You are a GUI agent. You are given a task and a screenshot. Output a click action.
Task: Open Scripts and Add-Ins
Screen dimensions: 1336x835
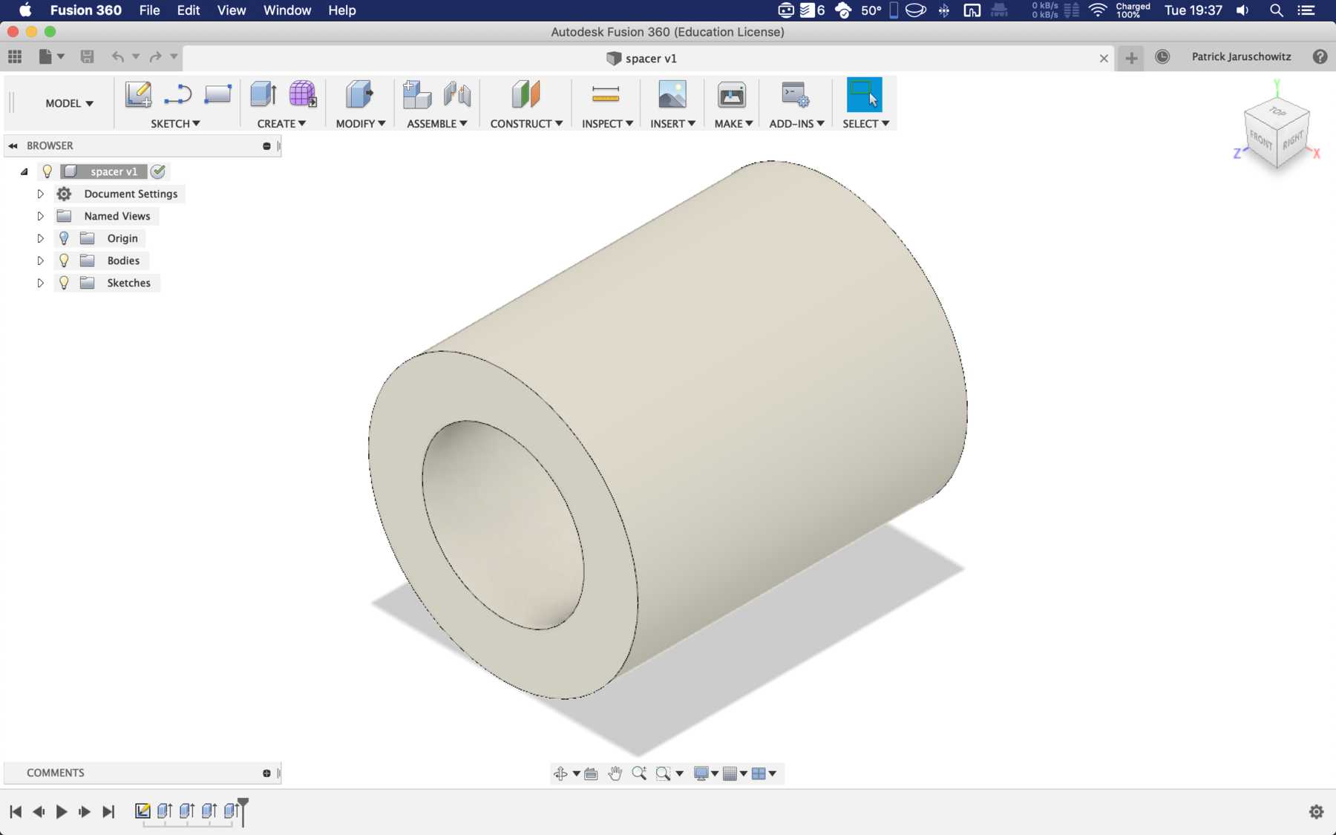tap(795, 94)
